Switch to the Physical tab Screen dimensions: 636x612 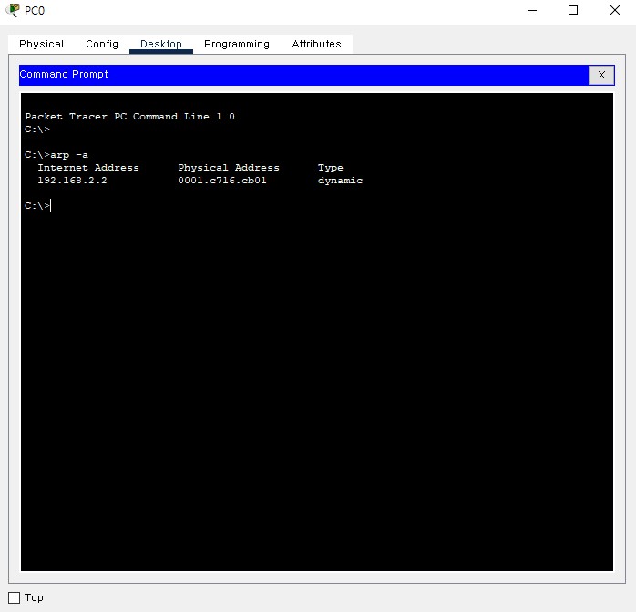pyautogui.click(x=41, y=44)
